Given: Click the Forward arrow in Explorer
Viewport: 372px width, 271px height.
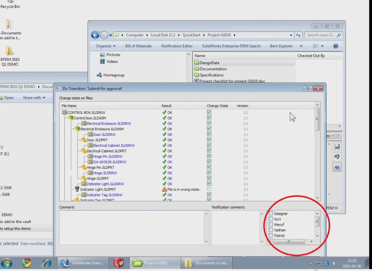Looking at the screenshot, I should [x=104, y=35].
